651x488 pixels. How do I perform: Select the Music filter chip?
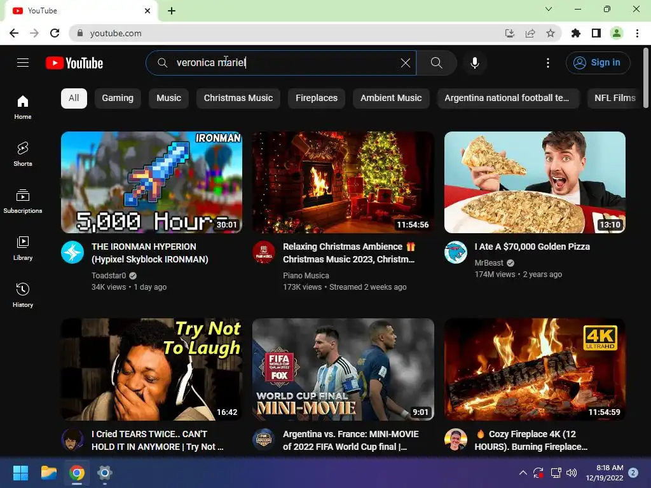pyautogui.click(x=168, y=98)
